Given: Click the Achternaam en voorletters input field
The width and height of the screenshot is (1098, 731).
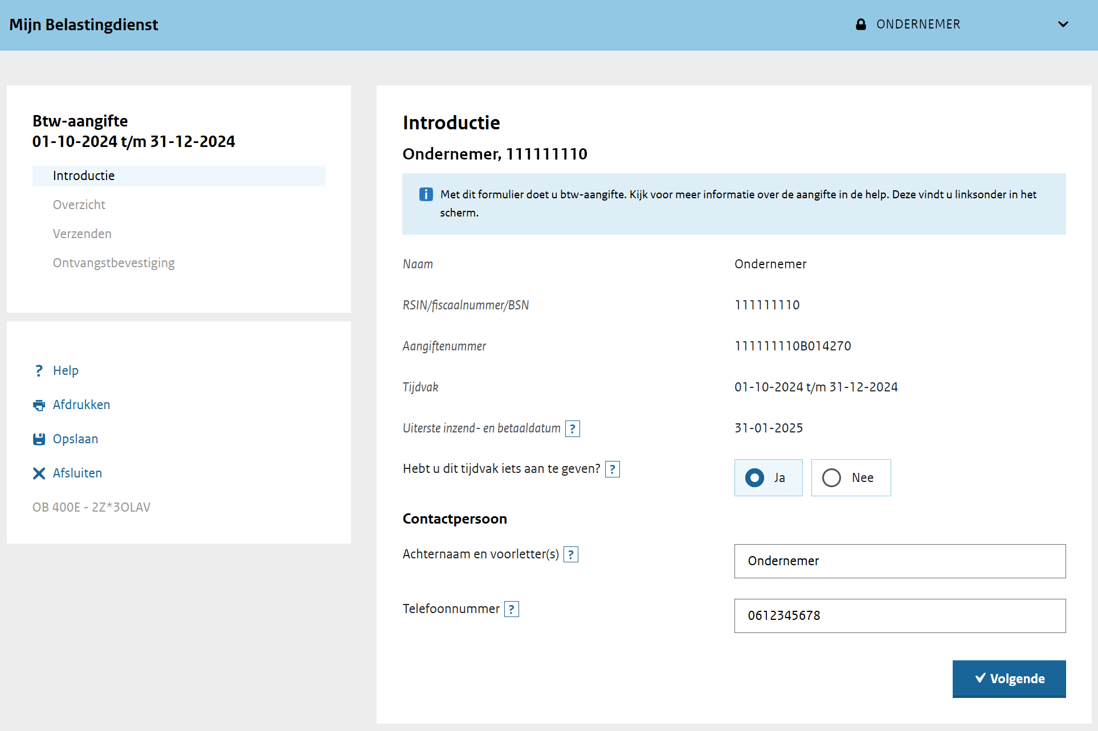Looking at the screenshot, I should [x=900, y=561].
